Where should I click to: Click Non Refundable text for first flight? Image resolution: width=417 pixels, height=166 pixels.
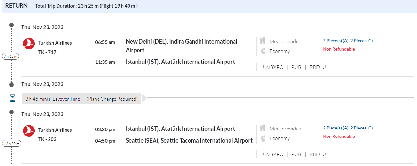coord(339,49)
